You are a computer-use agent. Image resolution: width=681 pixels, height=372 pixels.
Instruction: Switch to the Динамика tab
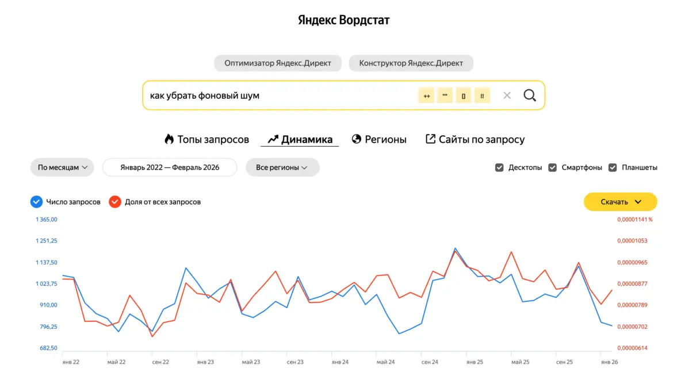point(300,139)
